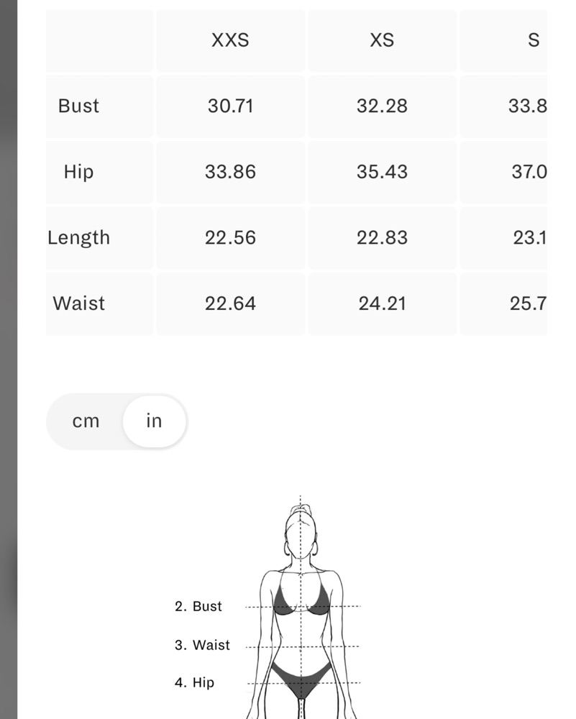Click the 2. Bust diagram label

pyautogui.click(x=198, y=606)
